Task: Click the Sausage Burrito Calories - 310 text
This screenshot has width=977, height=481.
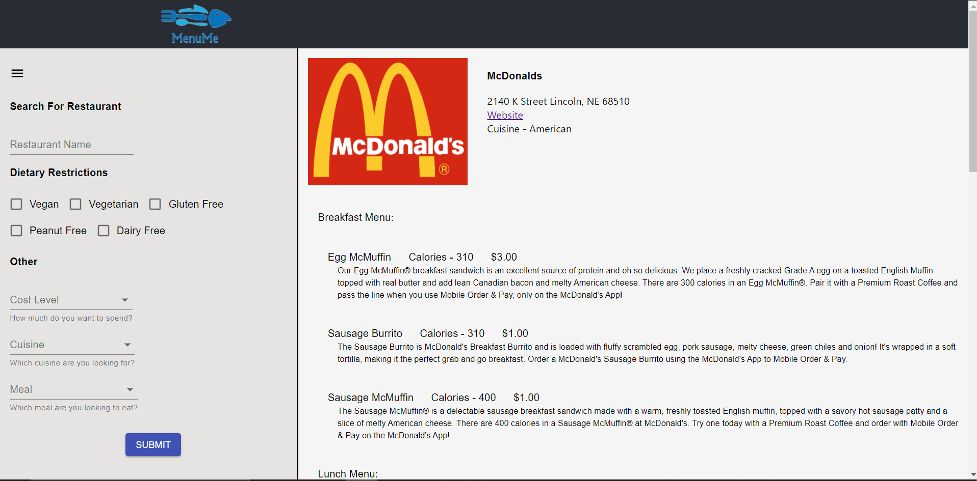Action: pyautogui.click(x=452, y=333)
